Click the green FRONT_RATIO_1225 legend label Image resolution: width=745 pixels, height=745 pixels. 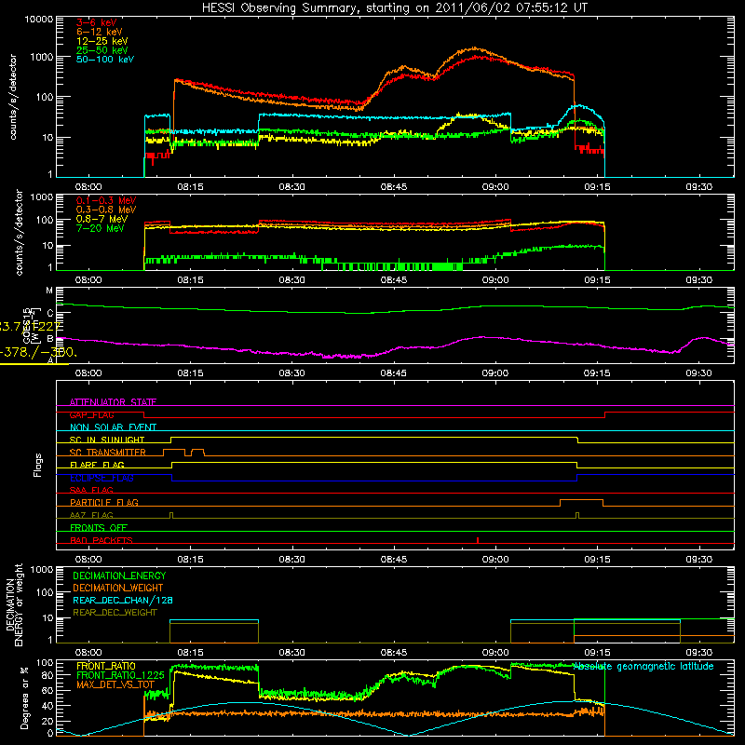(120, 675)
